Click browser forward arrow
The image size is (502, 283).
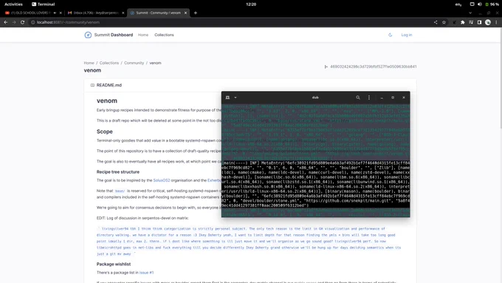click(14, 22)
